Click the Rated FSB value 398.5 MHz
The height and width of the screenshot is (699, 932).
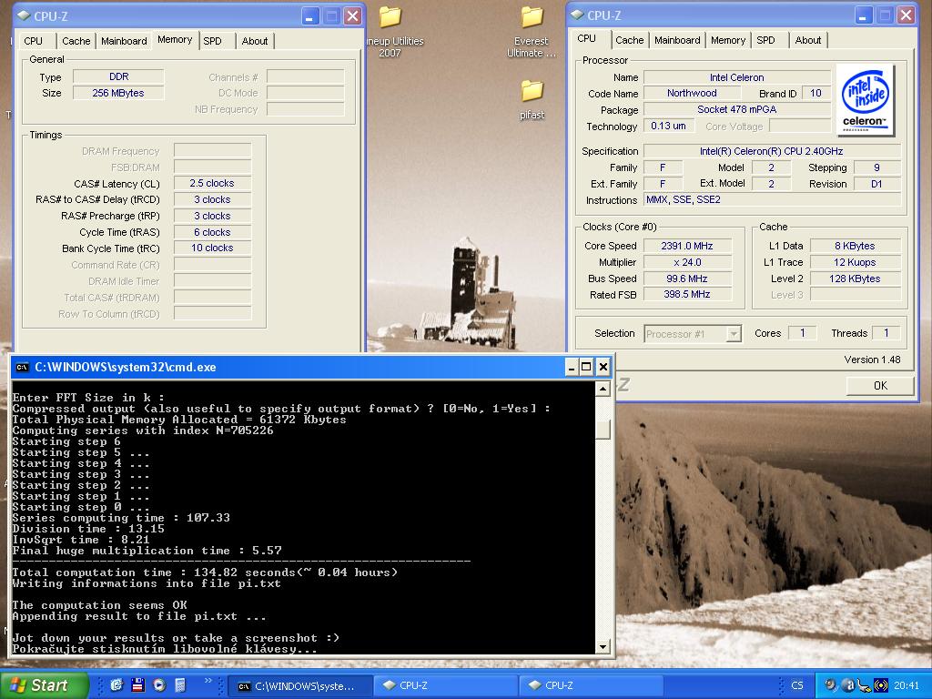tap(687, 294)
